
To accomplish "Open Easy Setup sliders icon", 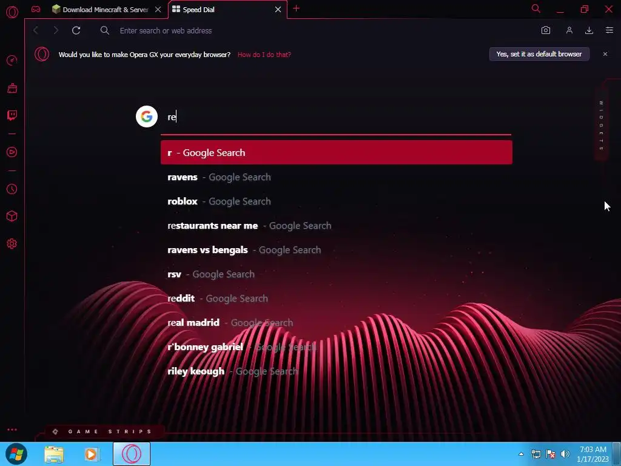I will tap(609, 30).
